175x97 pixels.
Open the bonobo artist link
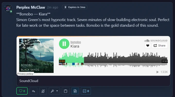(x=76, y=42)
